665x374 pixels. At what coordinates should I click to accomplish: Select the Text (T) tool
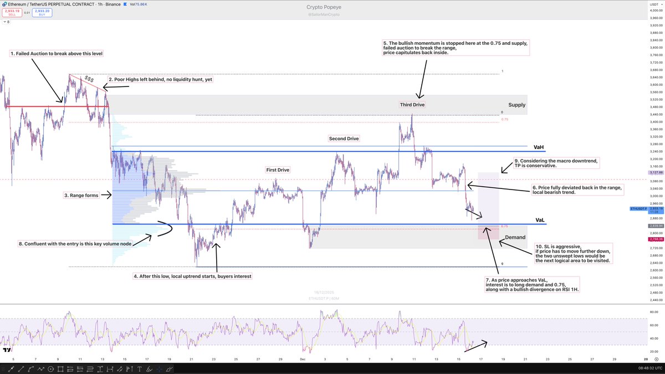click(x=140, y=369)
